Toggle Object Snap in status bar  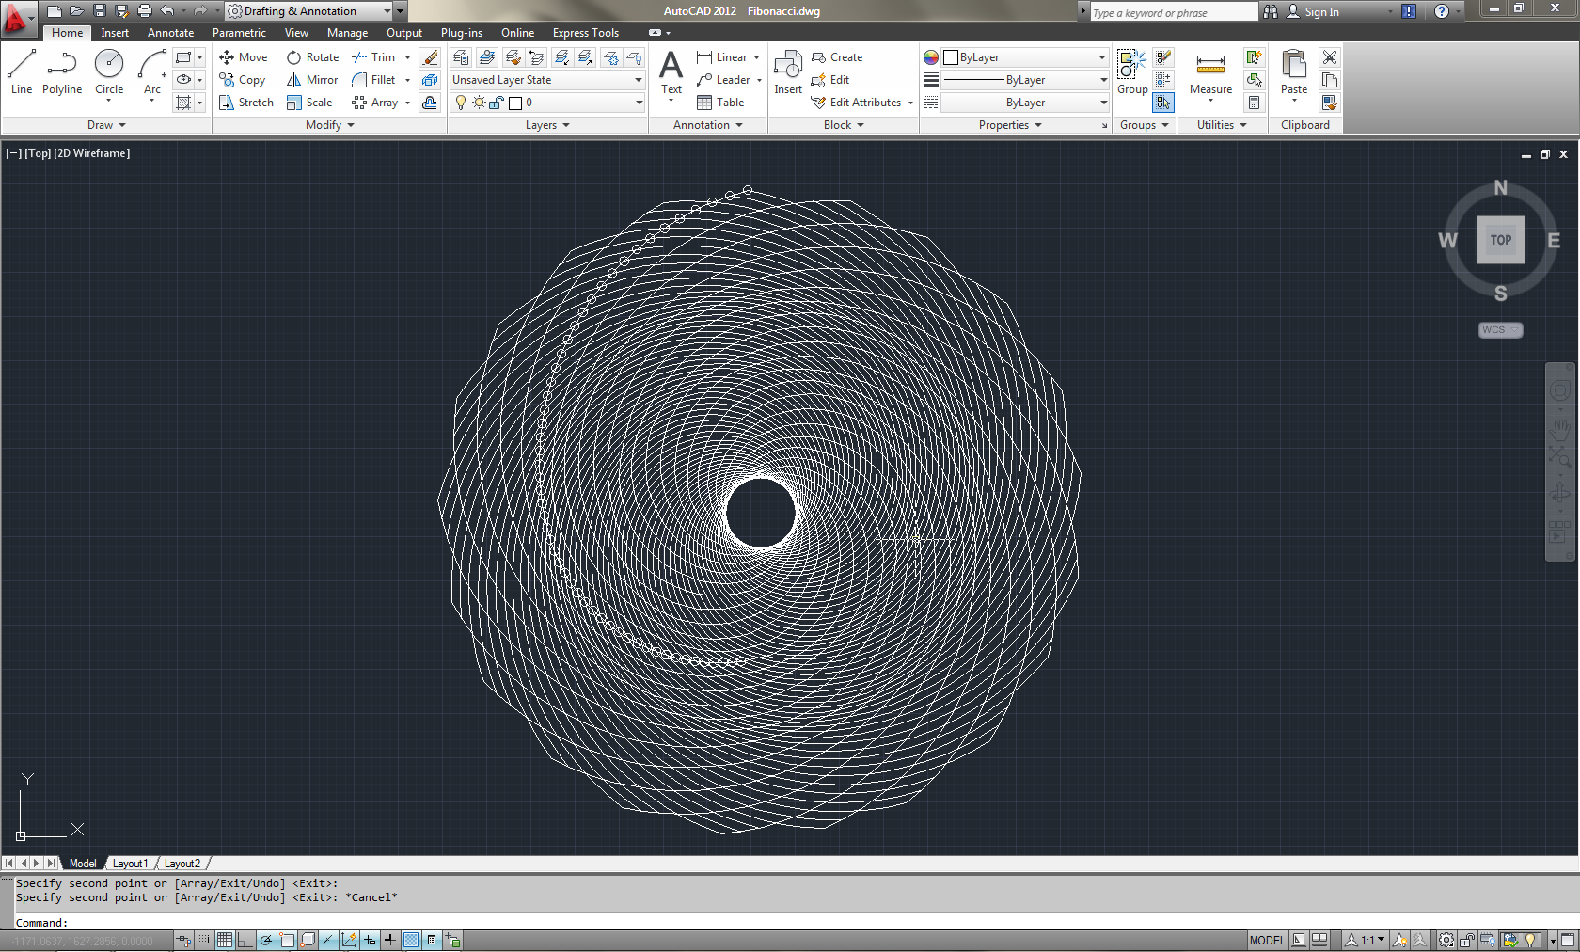pyautogui.click(x=287, y=940)
